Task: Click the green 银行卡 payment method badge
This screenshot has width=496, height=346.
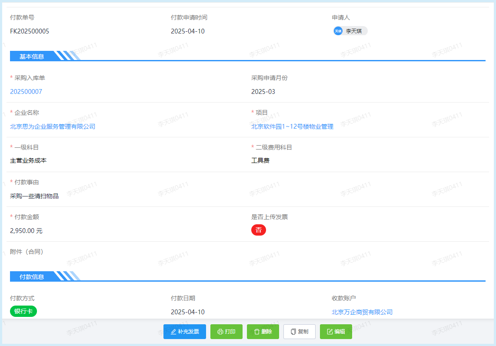Action: [x=23, y=311]
